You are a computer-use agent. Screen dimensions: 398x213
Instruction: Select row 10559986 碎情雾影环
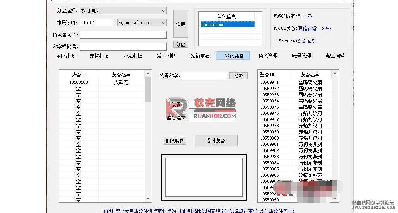pyautogui.click(x=295, y=175)
